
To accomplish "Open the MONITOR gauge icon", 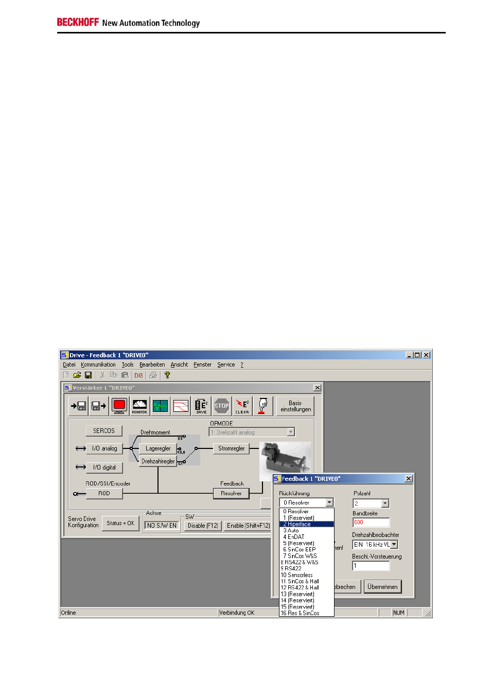I will [x=139, y=406].
